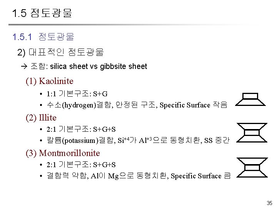
Task: Click the Kaolinite 1:1 structure diagram
Action: (251, 100)
